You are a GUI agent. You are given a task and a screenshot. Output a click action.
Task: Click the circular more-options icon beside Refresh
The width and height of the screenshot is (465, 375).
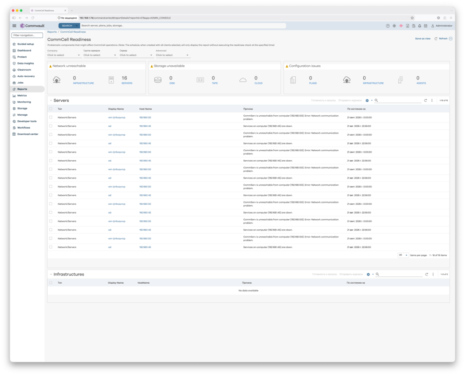click(x=451, y=39)
